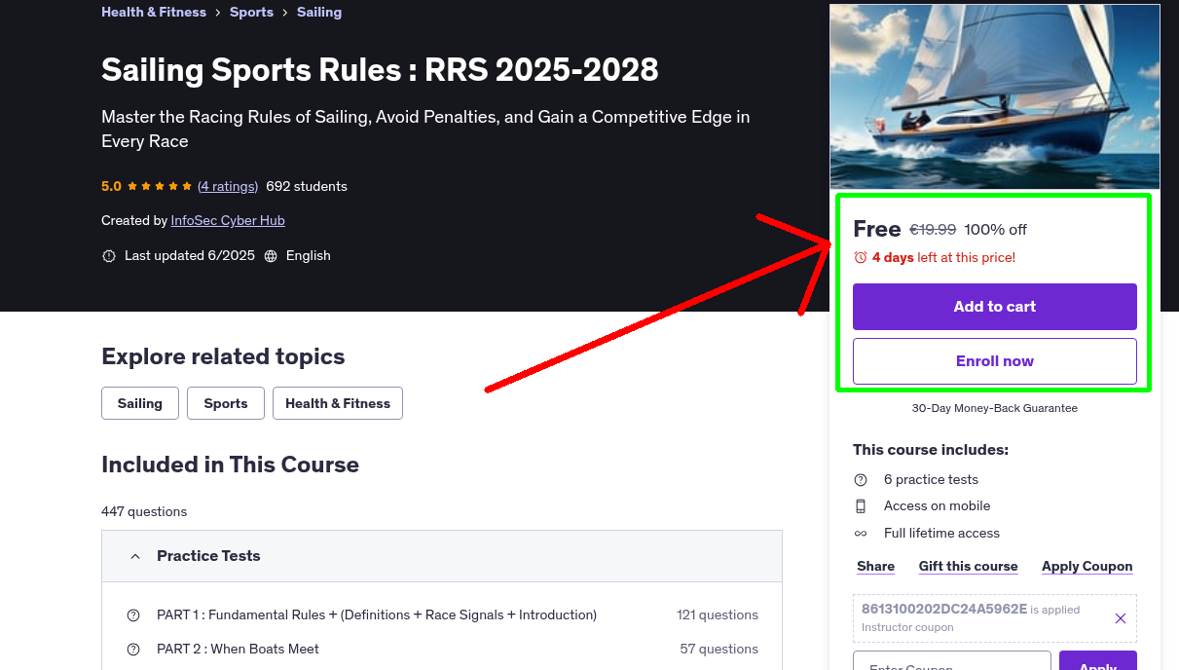Dismiss the applied instructor coupon

[1121, 618]
